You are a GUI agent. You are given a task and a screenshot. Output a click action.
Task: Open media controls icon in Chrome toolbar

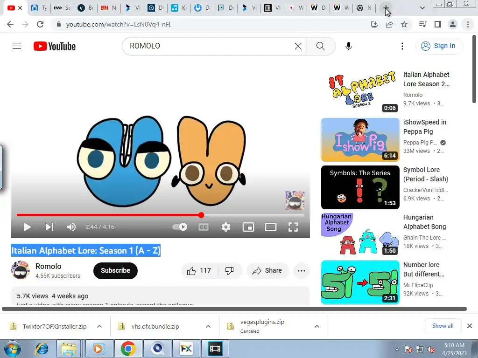(423, 24)
